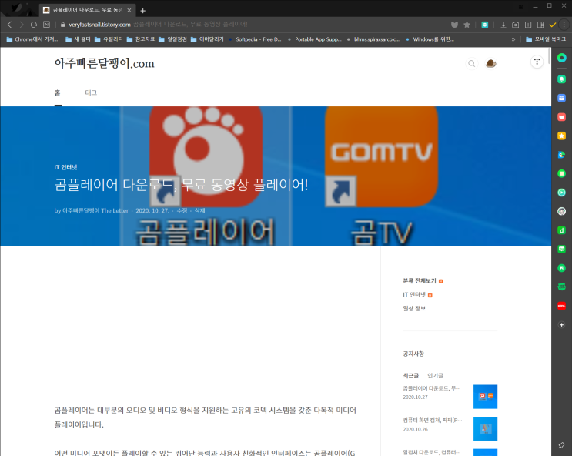Click the Naver home N icon
The width and height of the screenshot is (572, 456).
click(x=47, y=25)
